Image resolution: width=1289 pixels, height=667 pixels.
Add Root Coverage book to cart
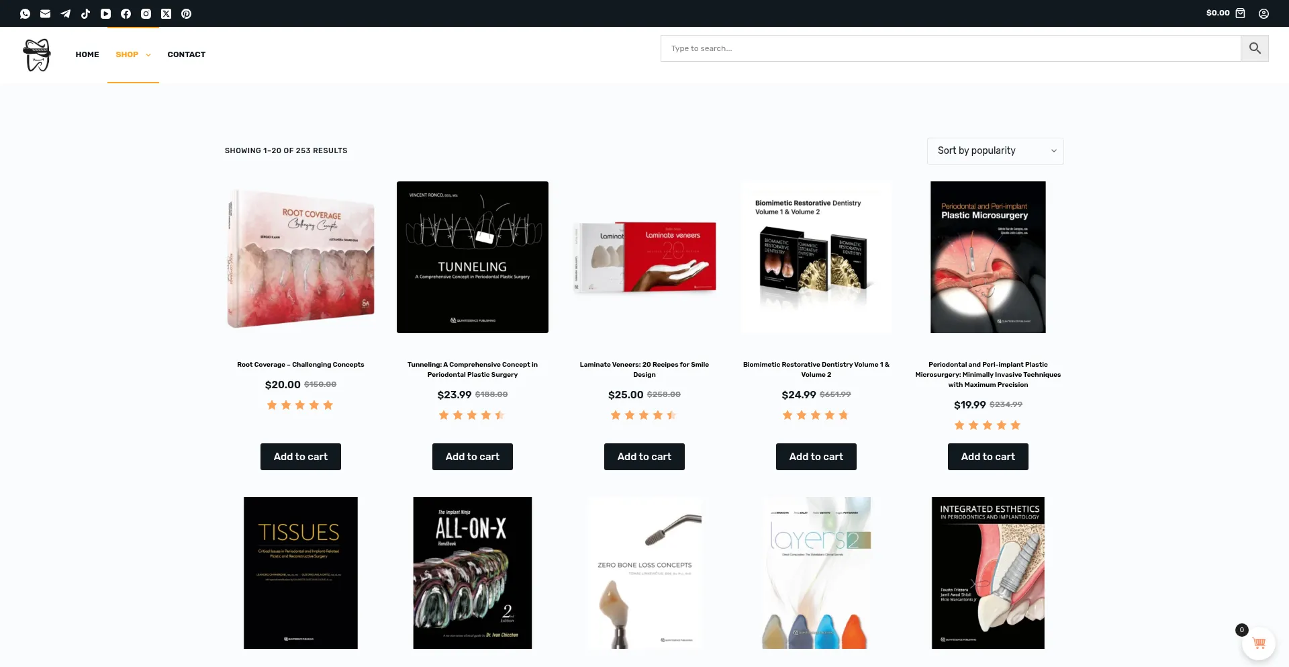tap(300, 457)
